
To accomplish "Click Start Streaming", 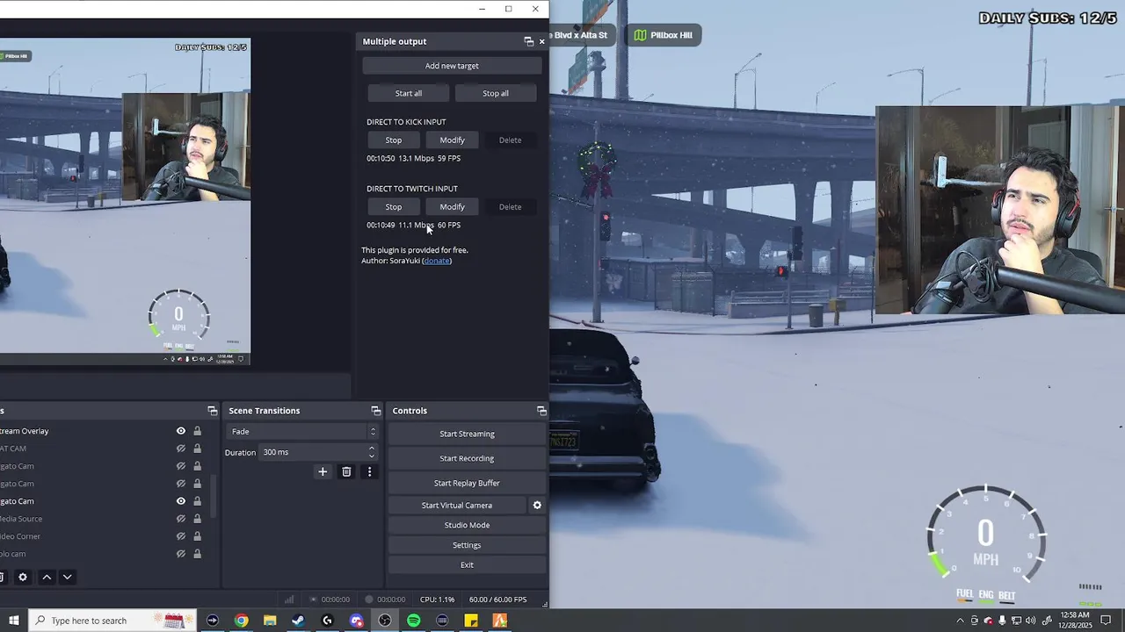I will pos(467,434).
